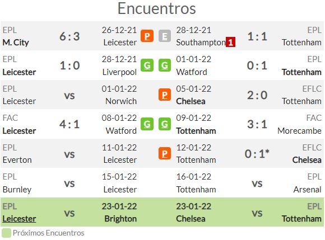Click the orange P badge beside Tottenham 12-01-22
325x240 pixels.
(165, 153)
